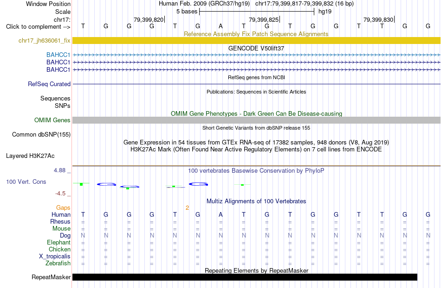Click the X_tropicalis species label
Viewport: 441px width, 288px height.
55,257
